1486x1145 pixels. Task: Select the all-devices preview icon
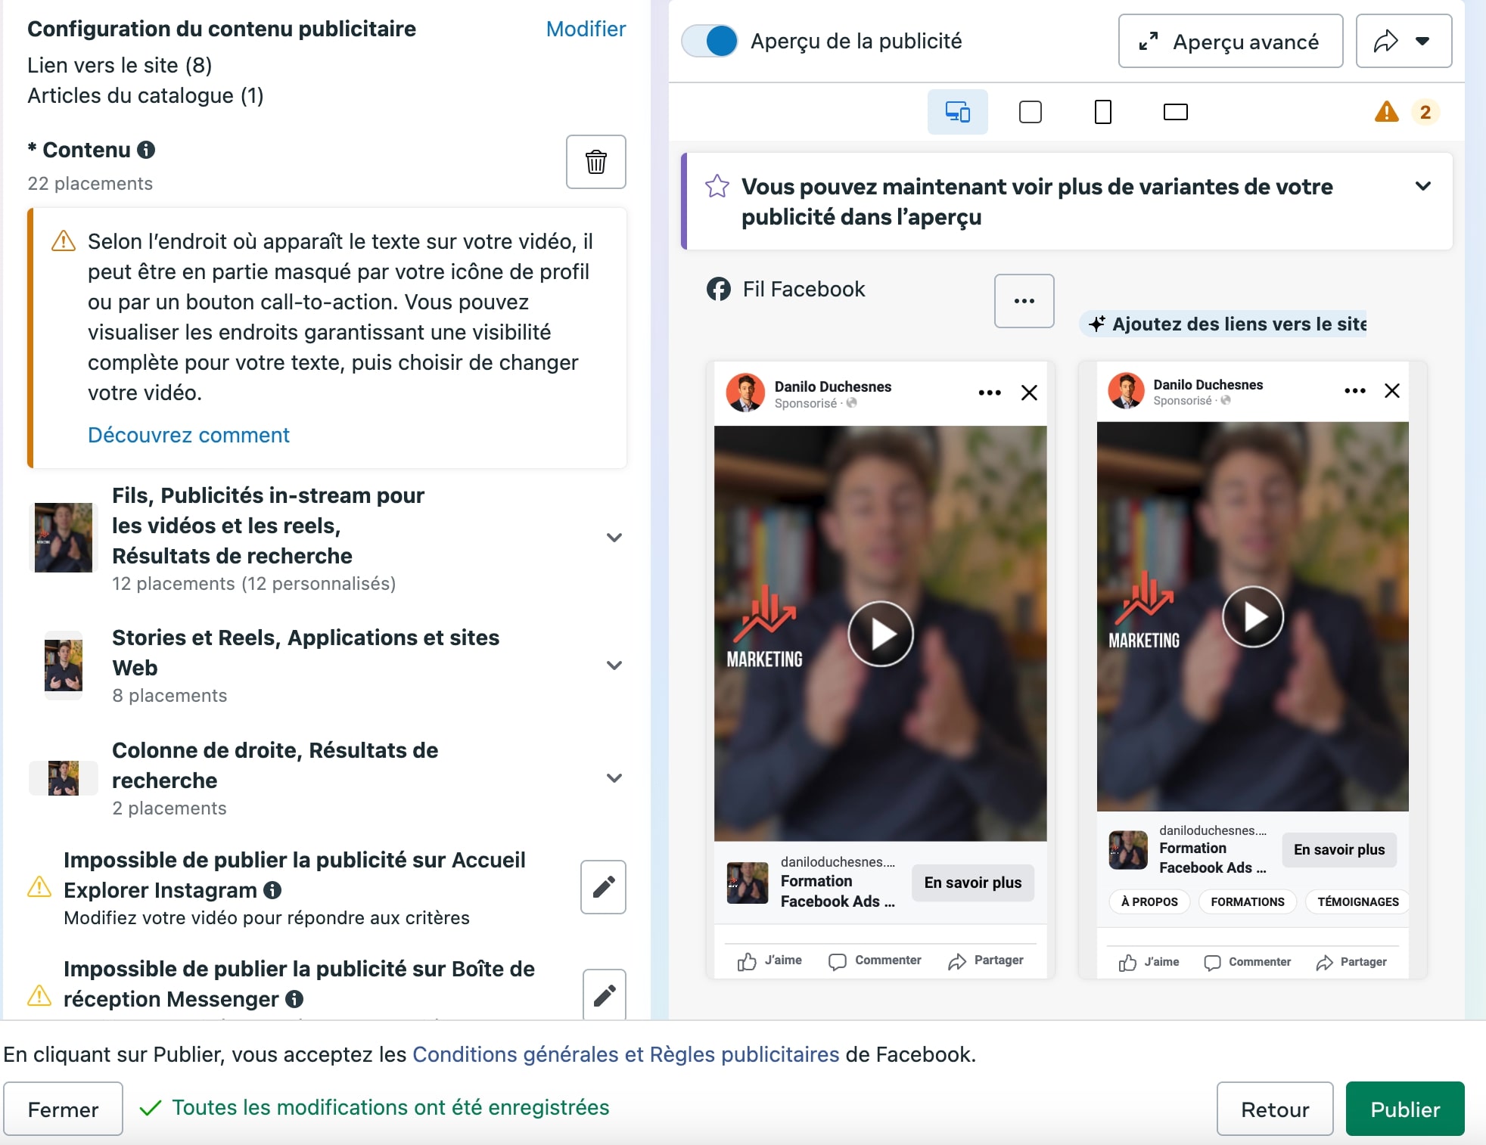point(958,112)
